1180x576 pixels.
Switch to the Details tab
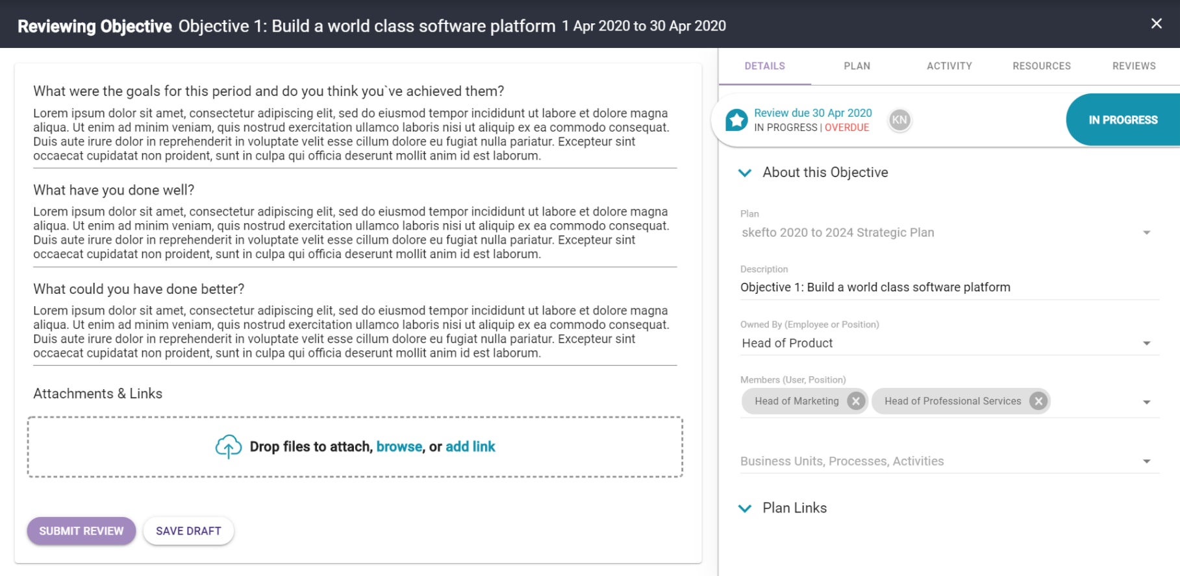tap(764, 66)
